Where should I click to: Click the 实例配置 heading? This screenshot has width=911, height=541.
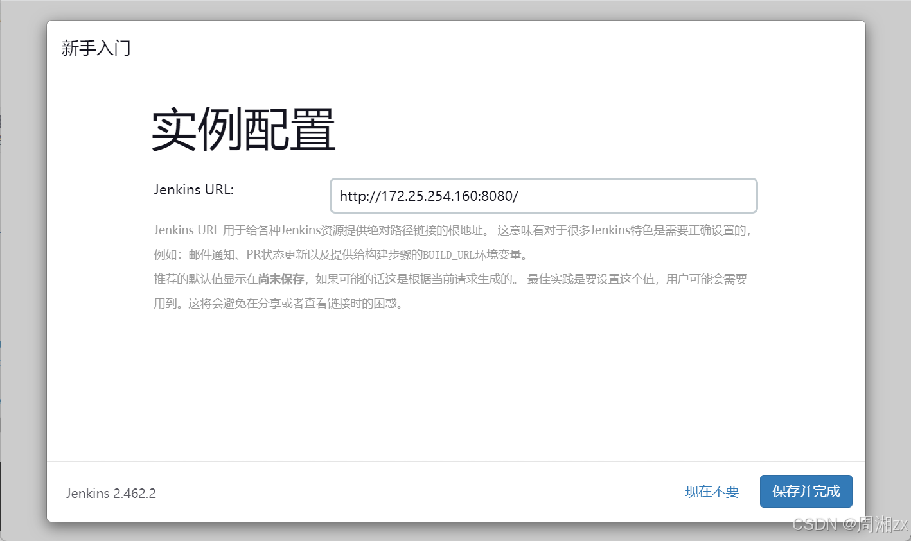pyautogui.click(x=243, y=130)
